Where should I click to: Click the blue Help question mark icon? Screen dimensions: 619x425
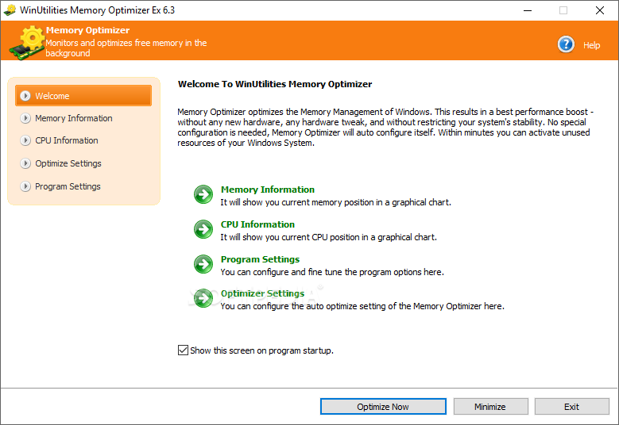[566, 44]
